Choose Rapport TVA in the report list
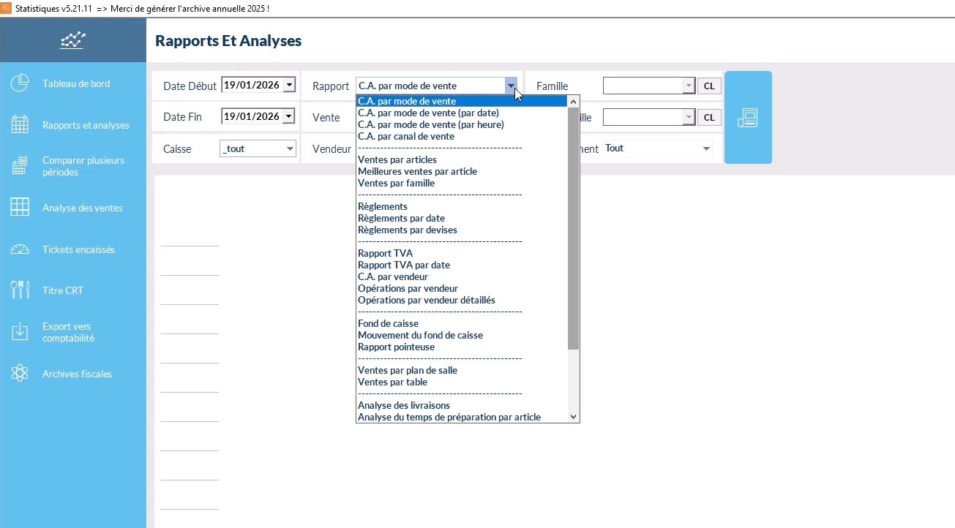This screenshot has width=955, height=528. (x=386, y=253)
